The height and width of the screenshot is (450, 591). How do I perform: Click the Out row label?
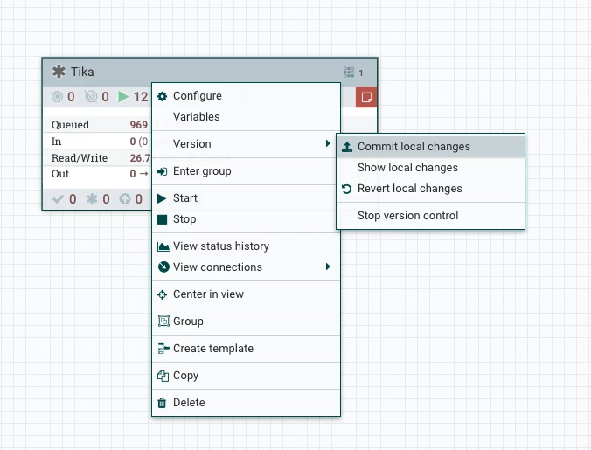(60, 174)
